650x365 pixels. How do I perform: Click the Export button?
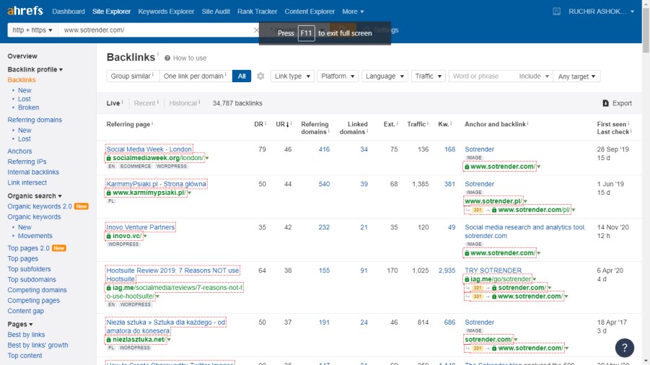[x=618, y=103]
